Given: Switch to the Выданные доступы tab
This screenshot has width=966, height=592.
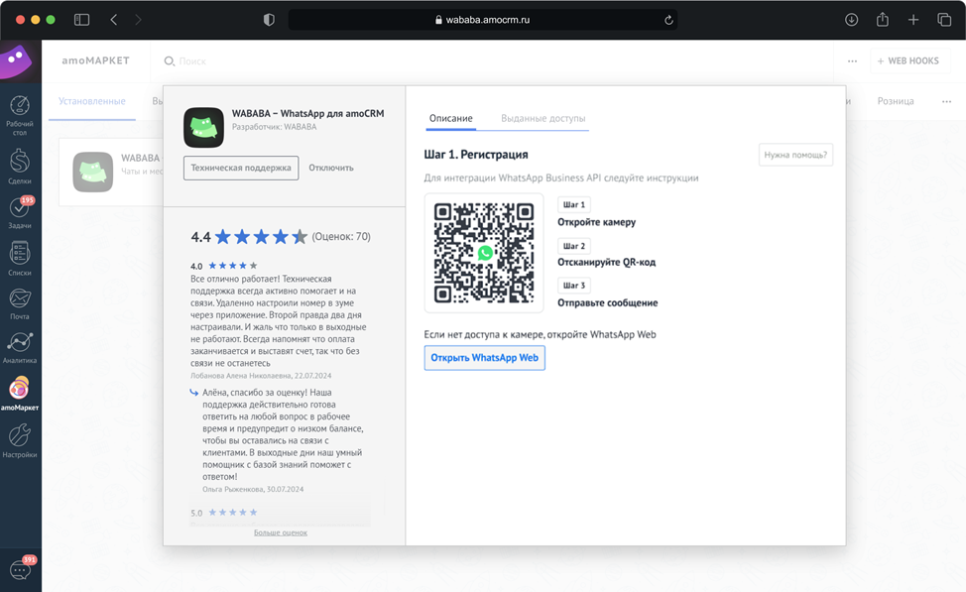Looking at the screenshot, I should pos(543,118).
